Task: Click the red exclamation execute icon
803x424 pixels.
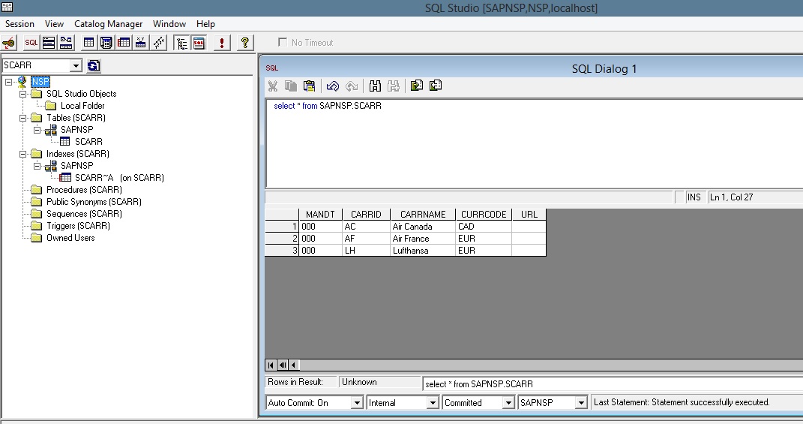Action: [222, 43]
